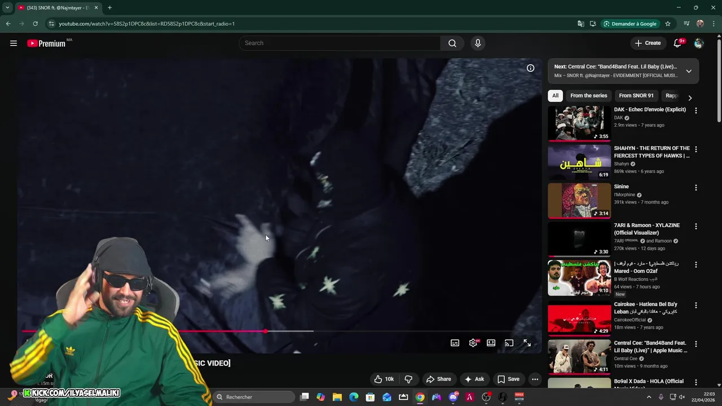This screenshot has height=406, width=722.
Task: Like the video with 10k likes
Action: tap(384, 379)
